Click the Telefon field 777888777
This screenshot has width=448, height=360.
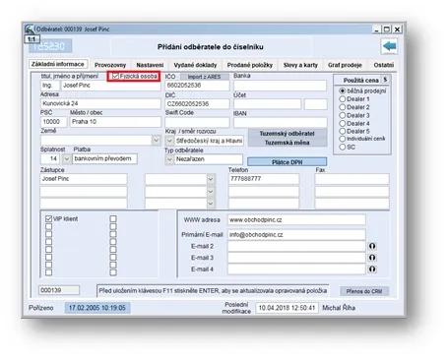[264, 179]
